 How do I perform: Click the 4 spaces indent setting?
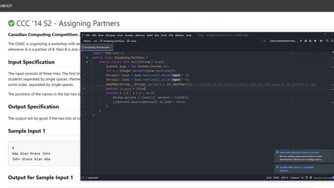click(x=295, y=178)
